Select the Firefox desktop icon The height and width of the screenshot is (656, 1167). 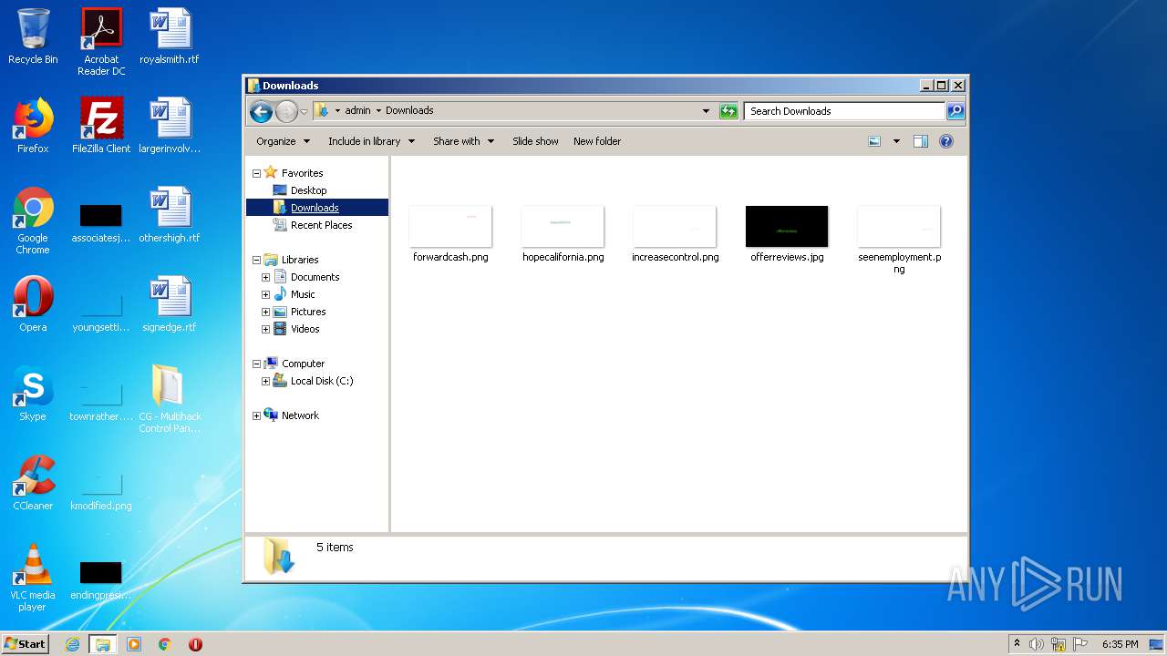coord(33,126)
